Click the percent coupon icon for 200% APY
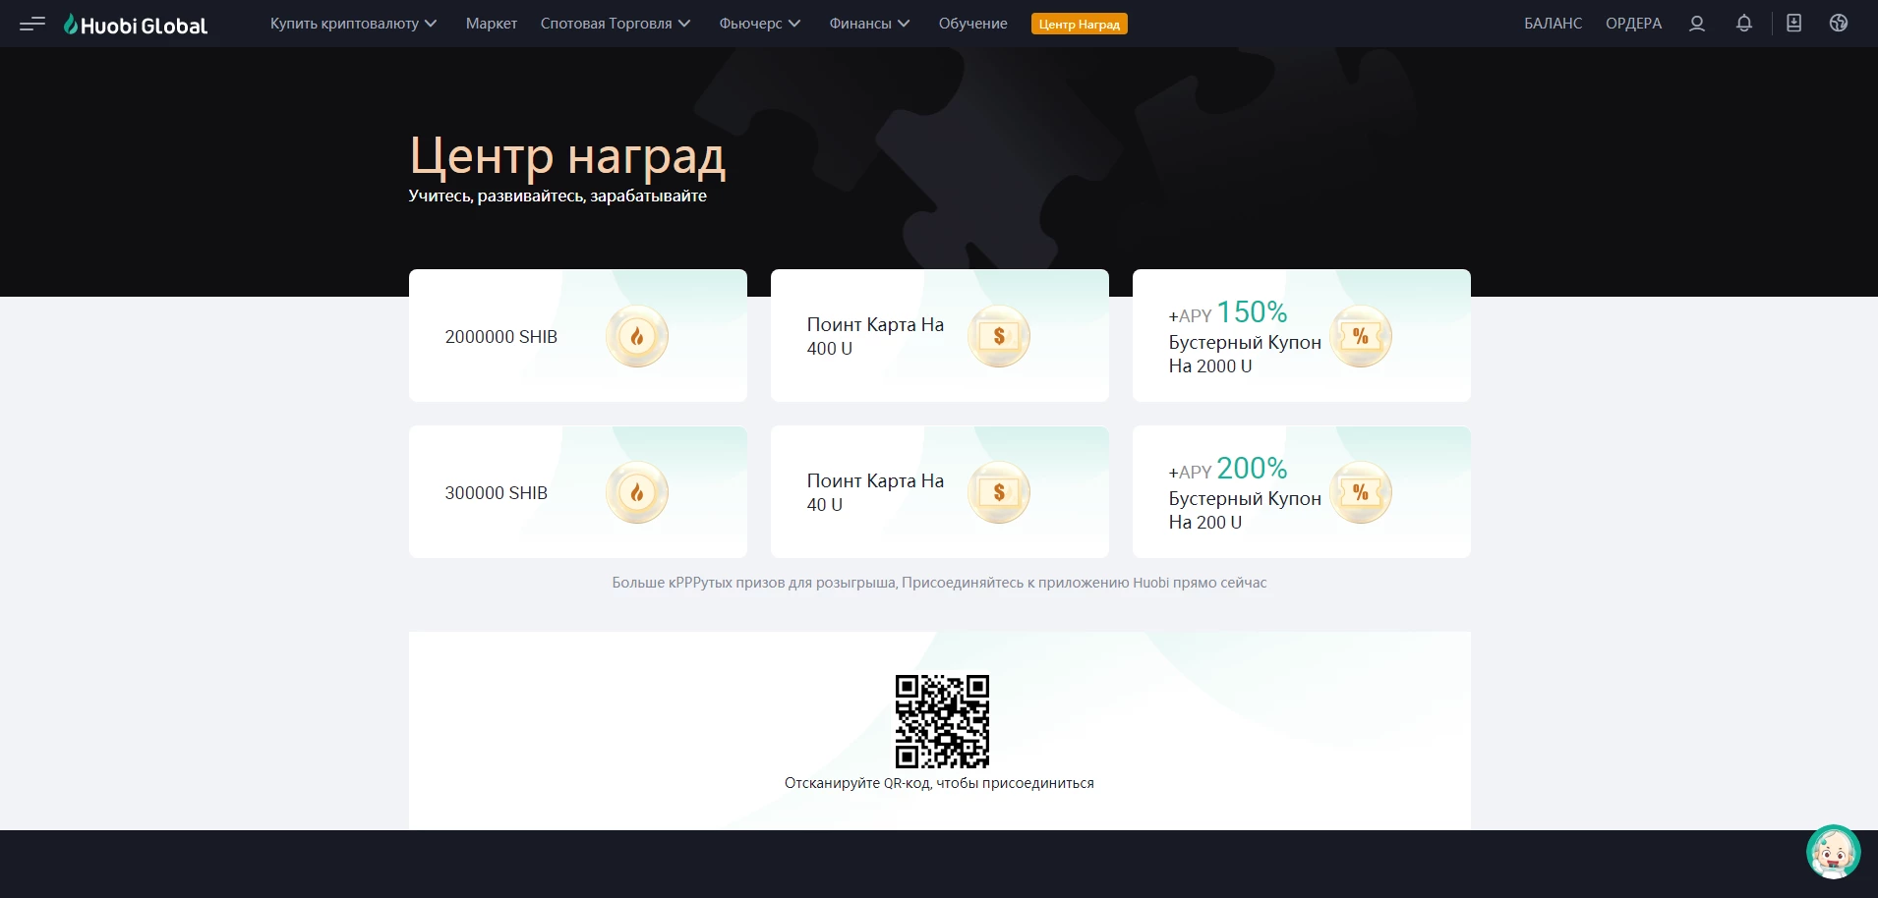The height and width of the screenshot is (898, 1878). tap(1361, 492)
